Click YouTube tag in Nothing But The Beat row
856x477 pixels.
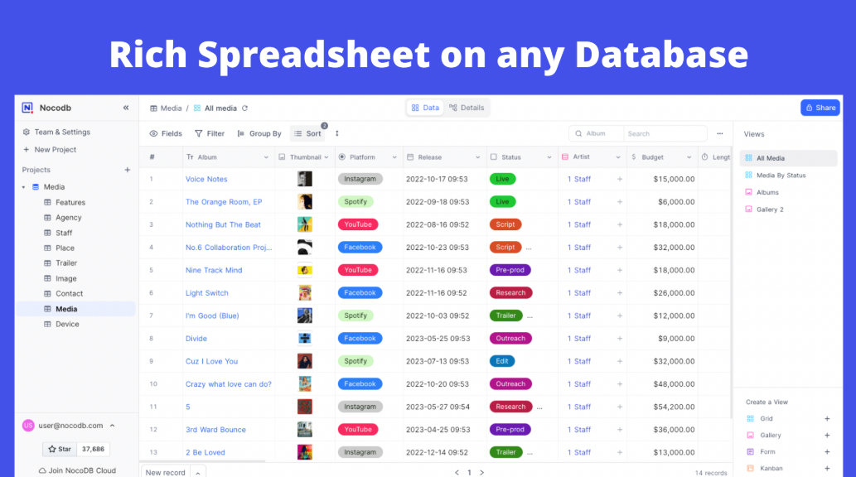point(358,224)
